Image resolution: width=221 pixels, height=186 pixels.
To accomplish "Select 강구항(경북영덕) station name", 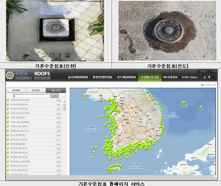I will pyautogui.click(x=19, y=153).
